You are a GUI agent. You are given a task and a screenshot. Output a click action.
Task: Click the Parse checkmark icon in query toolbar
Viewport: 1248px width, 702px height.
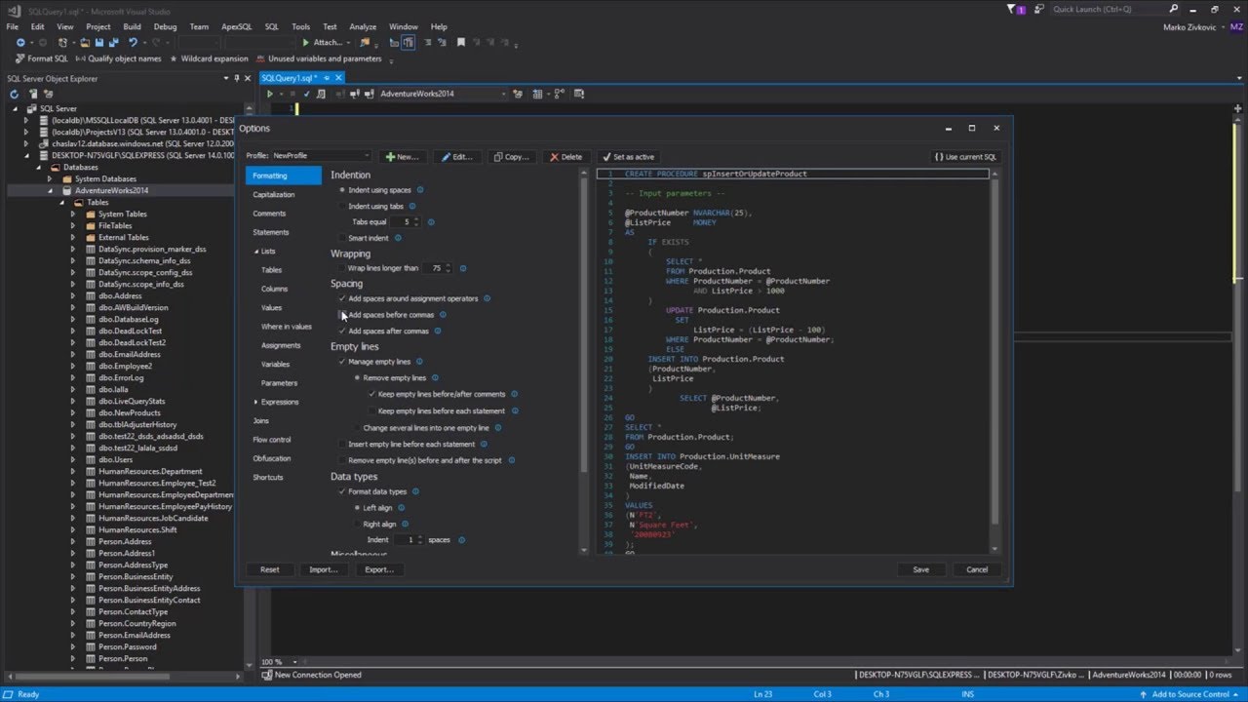[307, 94]
